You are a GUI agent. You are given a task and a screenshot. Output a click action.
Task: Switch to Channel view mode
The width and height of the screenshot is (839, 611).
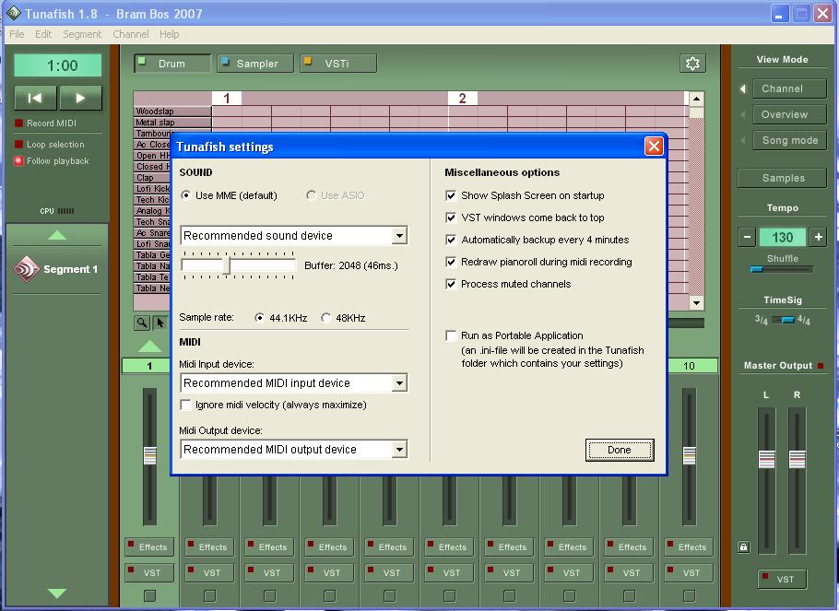789,88
